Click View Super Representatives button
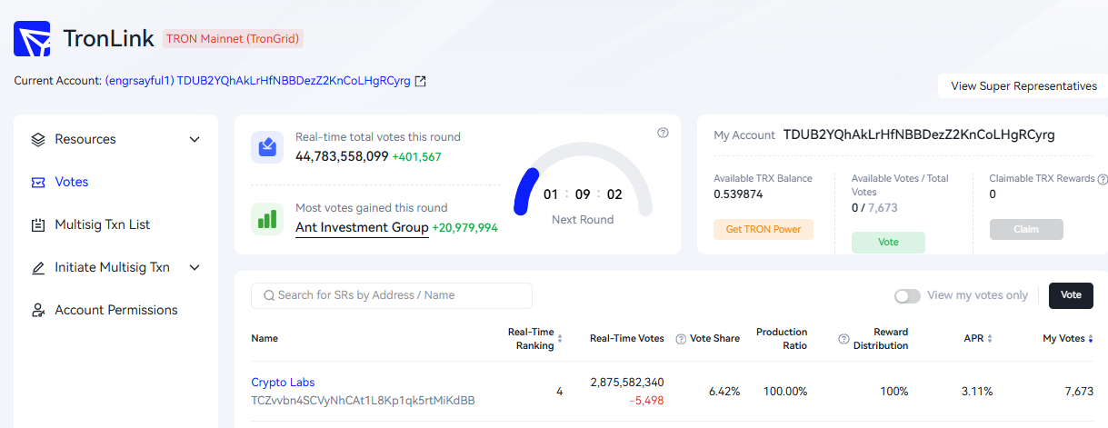Image resolution: width=1108 pixels, height=428 pixels. click(1023, 86)
